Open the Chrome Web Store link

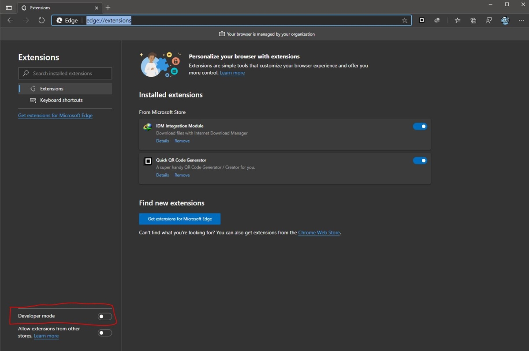(319, 232)
